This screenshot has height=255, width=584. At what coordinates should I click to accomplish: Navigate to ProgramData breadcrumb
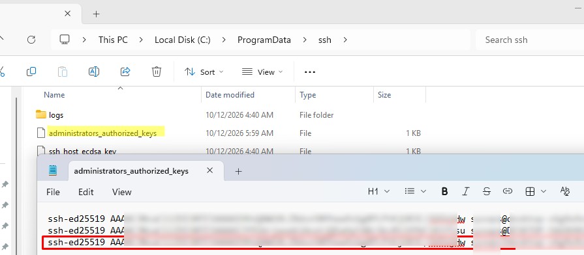pos(264,40)
